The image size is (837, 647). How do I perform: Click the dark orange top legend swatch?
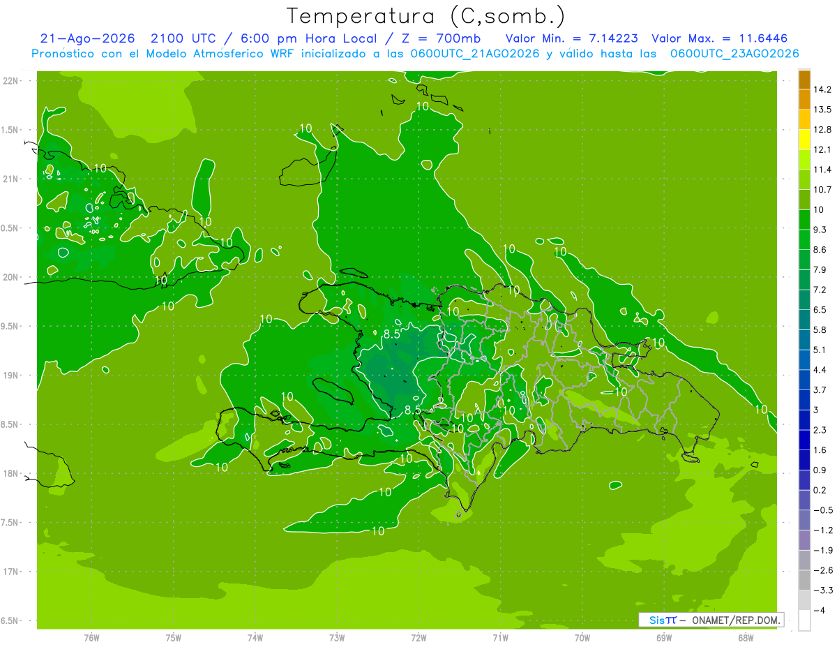[804, 80]
